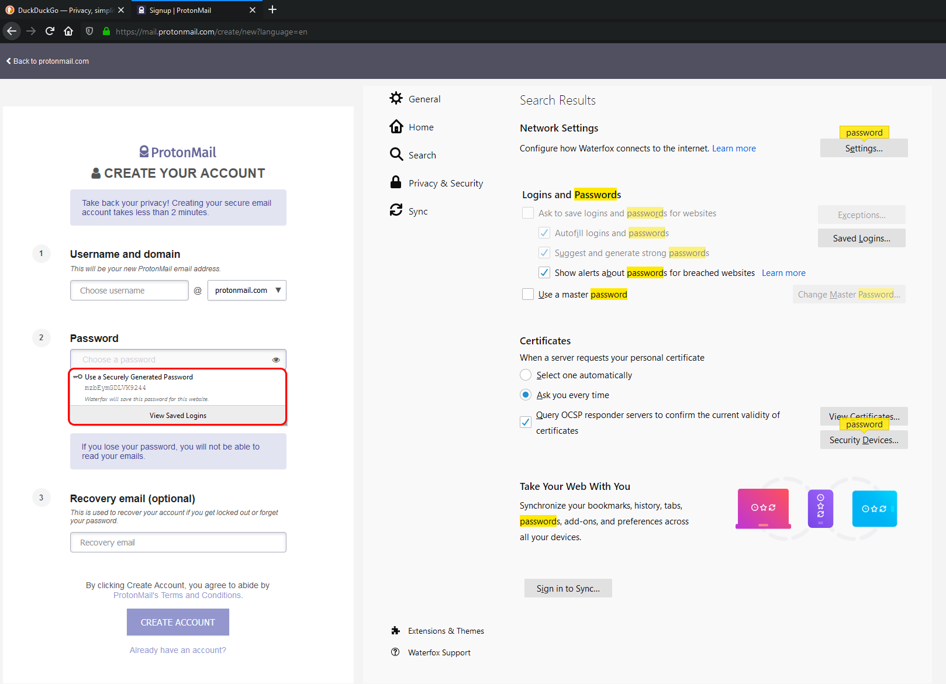Click the green padlock site info icon

(x=106, y=31)
